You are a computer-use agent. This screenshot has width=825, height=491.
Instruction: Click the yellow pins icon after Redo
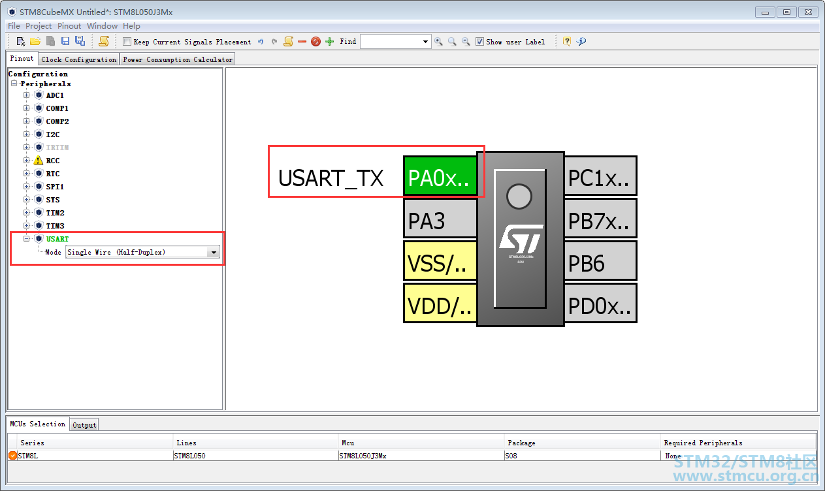coord(288,41)
